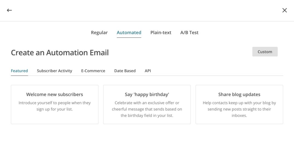Screen dimensions: 294x167
Task: Select the Date Based category
Action: click(x=125, y=70)
